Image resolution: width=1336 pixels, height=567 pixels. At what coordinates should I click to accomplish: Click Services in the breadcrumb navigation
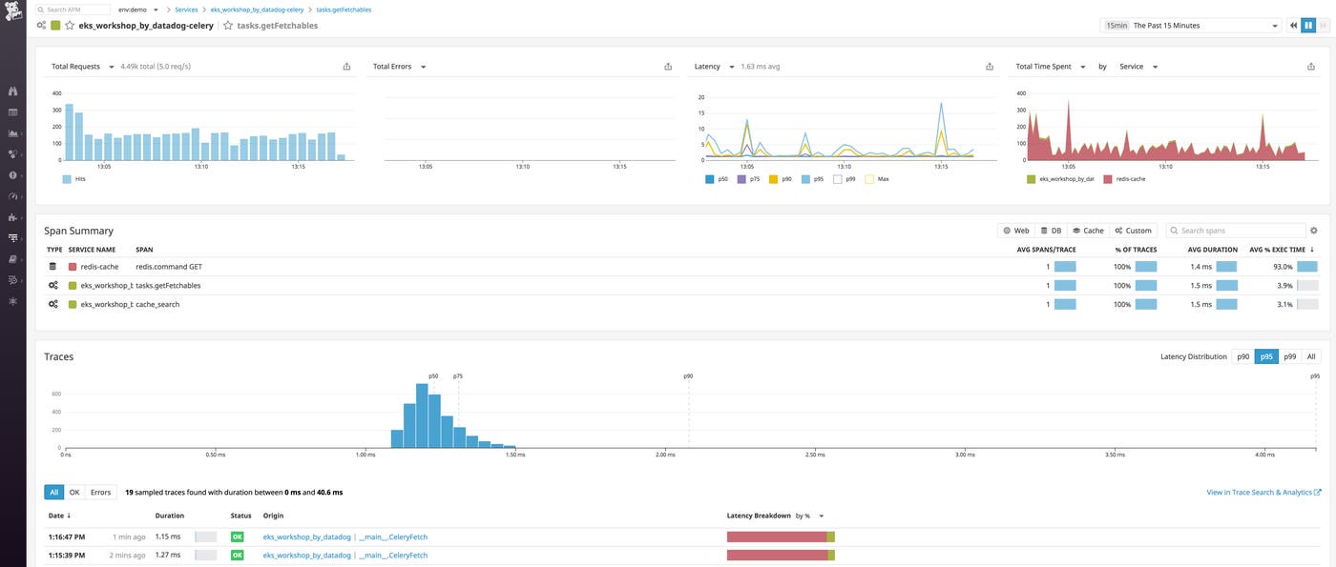point(186,9)
